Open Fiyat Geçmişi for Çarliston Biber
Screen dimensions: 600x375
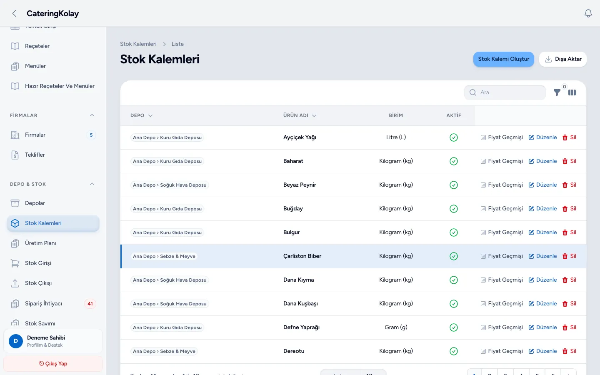[502, 256]
